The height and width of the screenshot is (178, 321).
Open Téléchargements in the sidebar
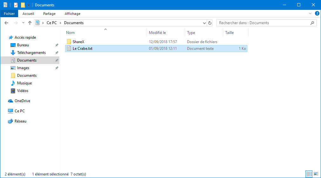coord(31,53)
